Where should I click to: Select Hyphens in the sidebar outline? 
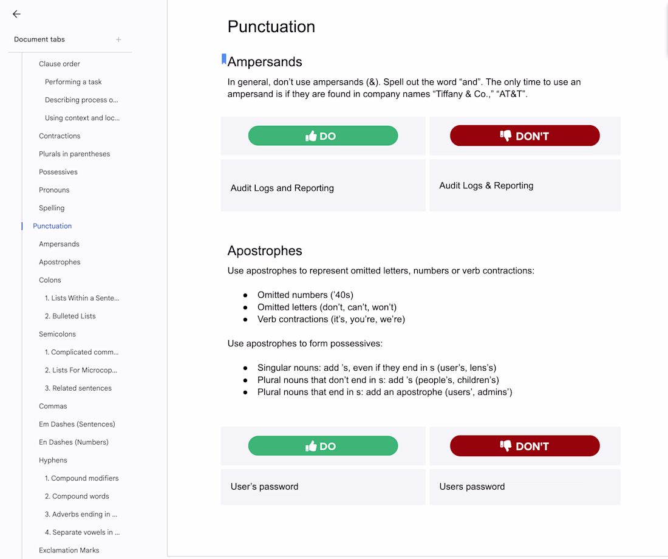point(53,461)
